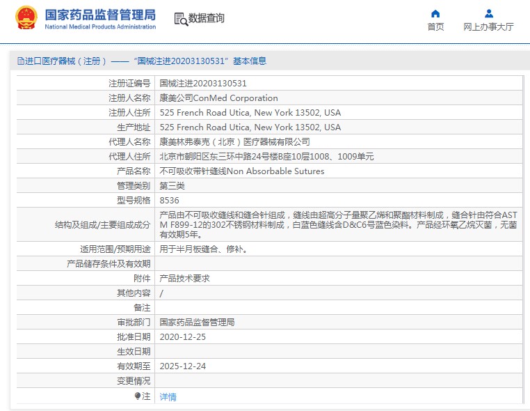
Task: Click the 首页 home icon
Action: tap(435, 13)
